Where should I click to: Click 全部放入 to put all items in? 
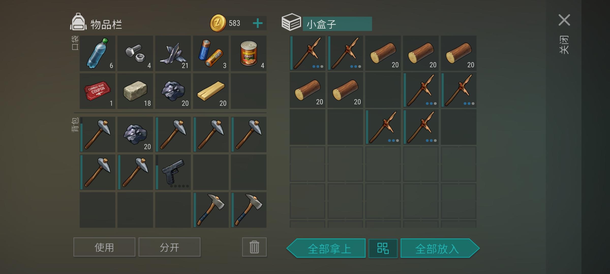440,248
